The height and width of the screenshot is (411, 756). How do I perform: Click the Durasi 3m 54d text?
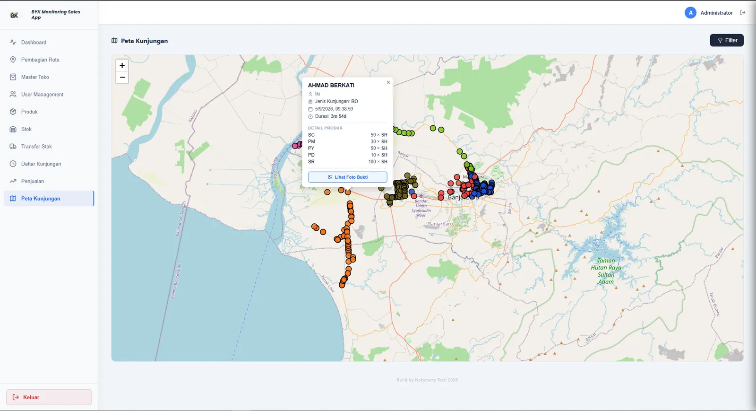[331, 116]
